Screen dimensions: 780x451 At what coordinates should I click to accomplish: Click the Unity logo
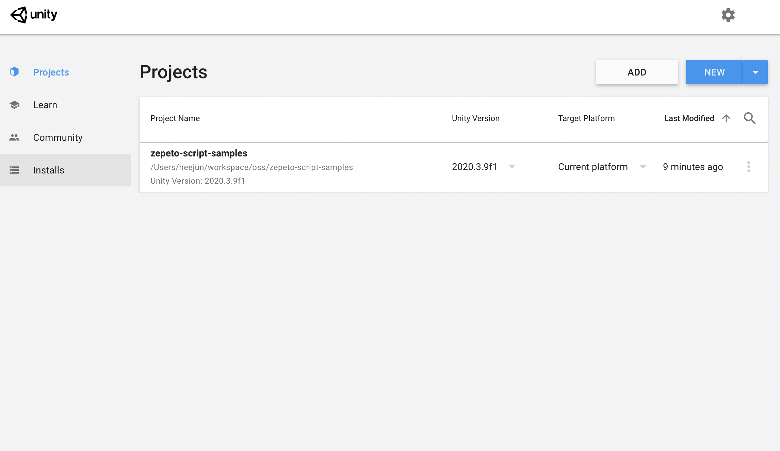(x=34, y=15)
